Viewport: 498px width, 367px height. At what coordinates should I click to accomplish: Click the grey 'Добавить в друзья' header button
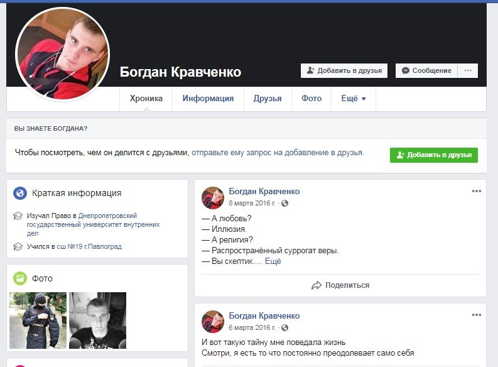click(344, 70)
